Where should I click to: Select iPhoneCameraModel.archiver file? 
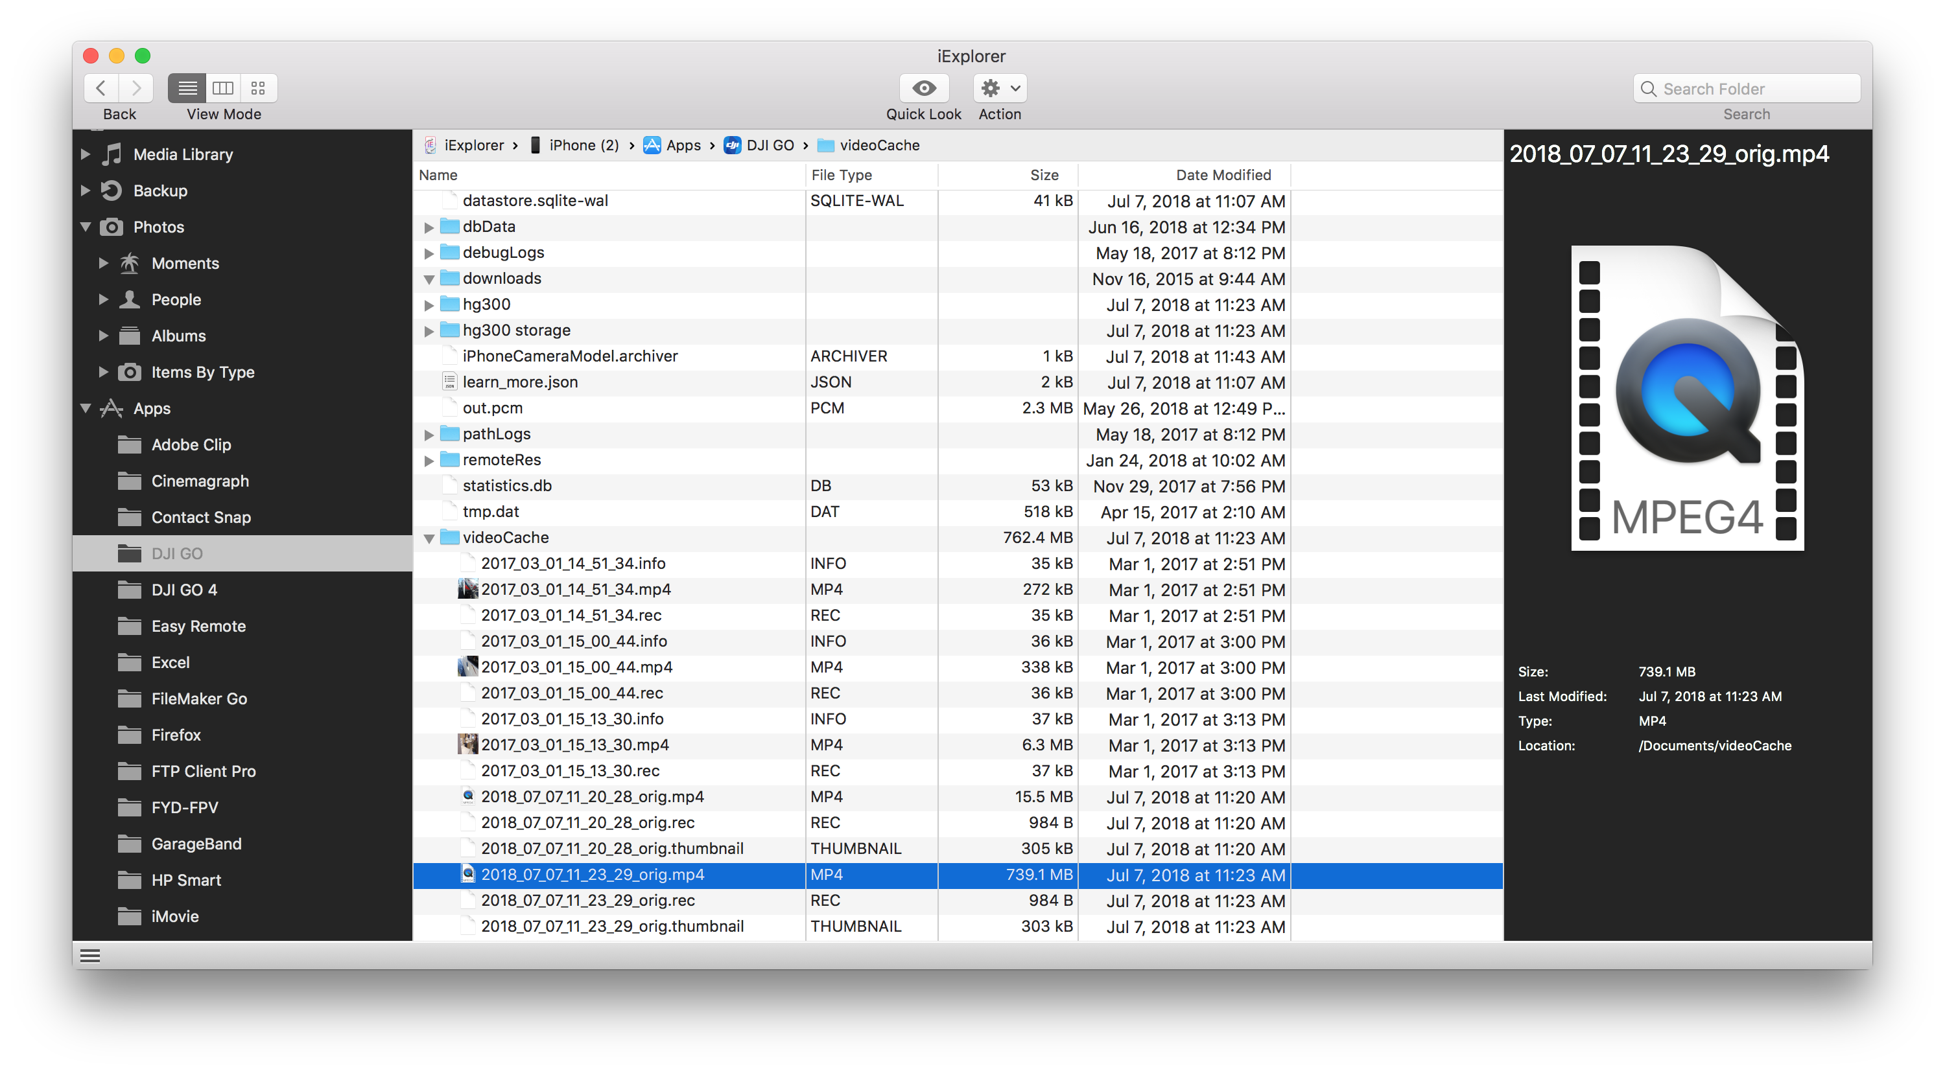coord(958,356)
